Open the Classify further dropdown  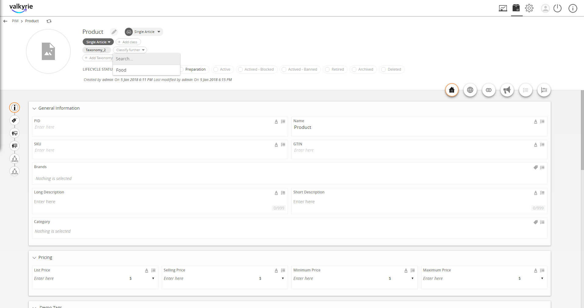(x=130, y=50)
